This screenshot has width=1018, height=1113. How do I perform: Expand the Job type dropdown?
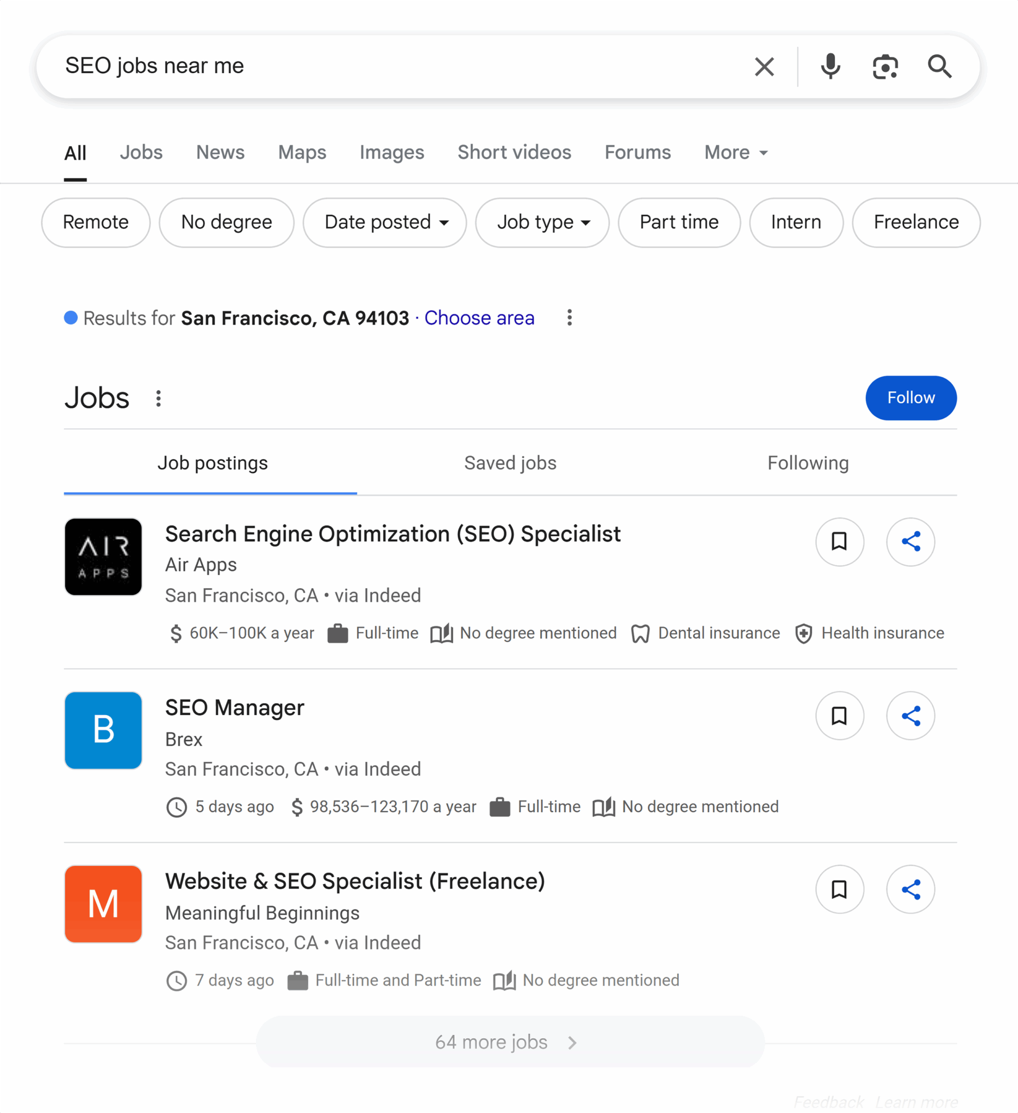[x=541, y=222]
